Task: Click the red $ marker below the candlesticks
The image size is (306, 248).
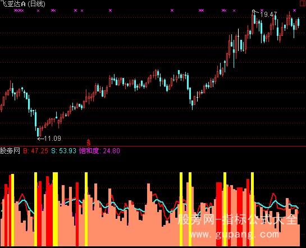Action: point(89,143)
